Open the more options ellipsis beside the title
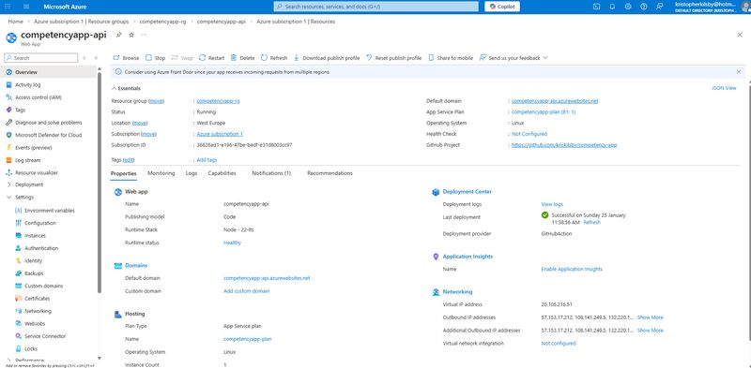The image size is (751, 368). (x=144, y=35)
